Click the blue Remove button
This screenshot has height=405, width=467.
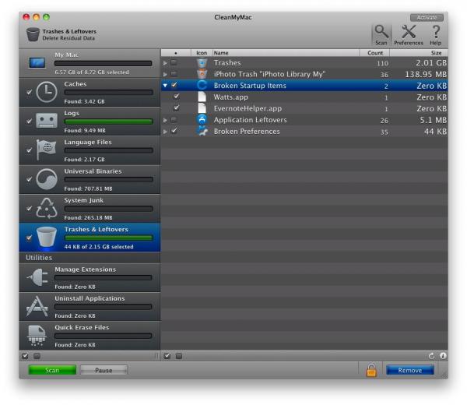(410, 370)
